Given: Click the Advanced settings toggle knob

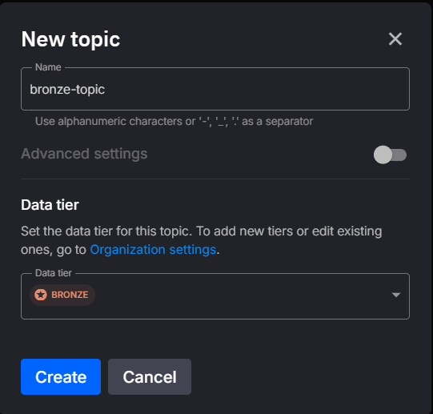Looking at the screenshot, I should point(383,155).
